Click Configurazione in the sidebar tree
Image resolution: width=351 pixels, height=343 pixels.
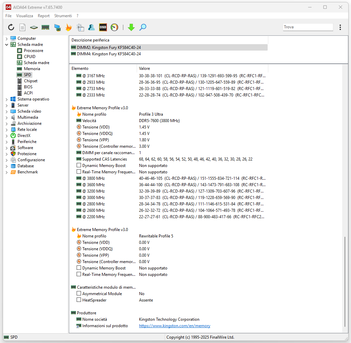pos(31,160)
